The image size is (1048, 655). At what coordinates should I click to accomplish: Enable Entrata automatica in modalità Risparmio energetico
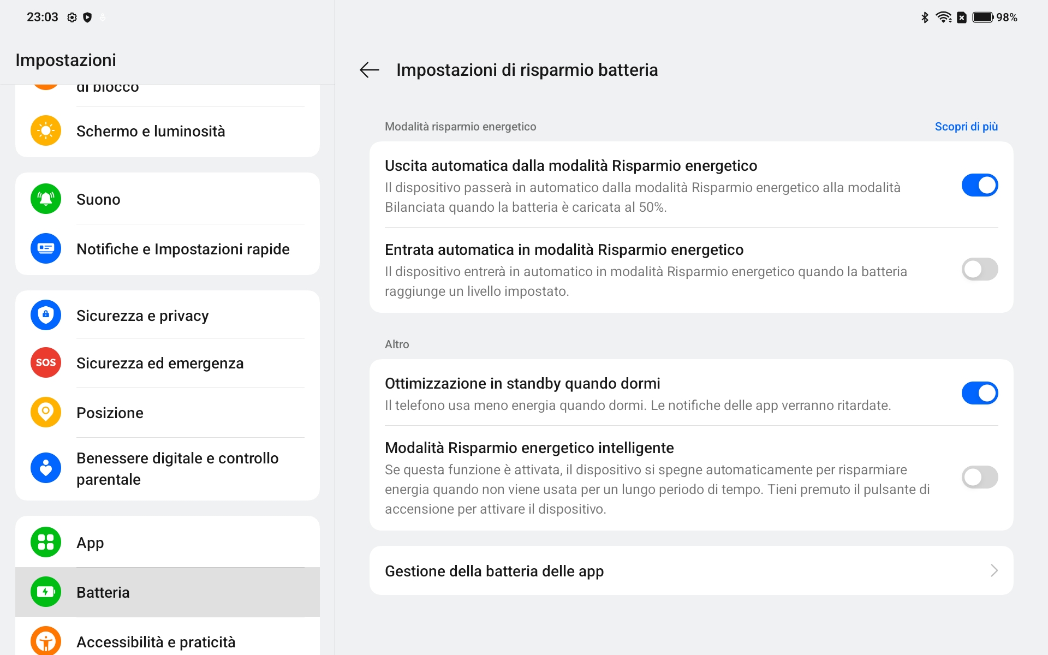pos(980,269)
